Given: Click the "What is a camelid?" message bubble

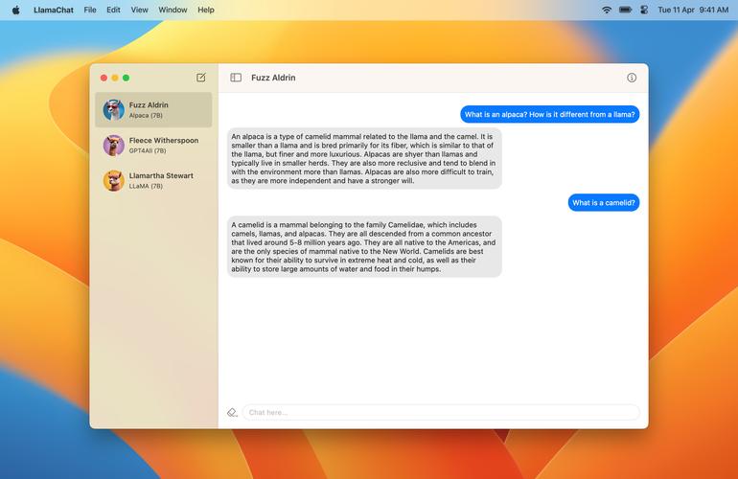Looking at the screenshot, I should coord(604,203).
